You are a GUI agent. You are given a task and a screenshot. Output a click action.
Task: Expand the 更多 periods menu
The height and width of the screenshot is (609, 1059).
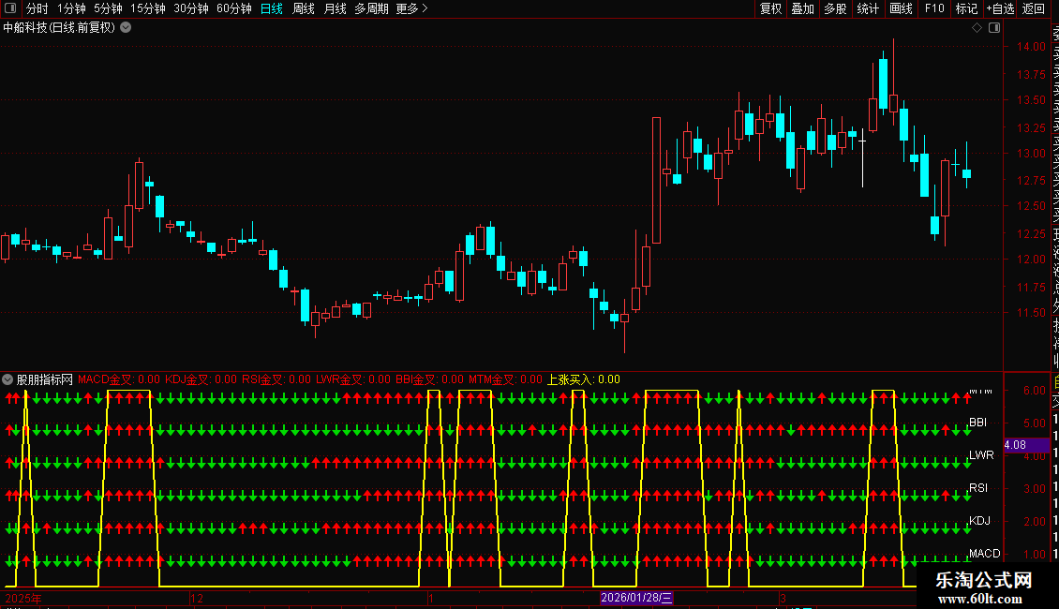click(411, 8)
